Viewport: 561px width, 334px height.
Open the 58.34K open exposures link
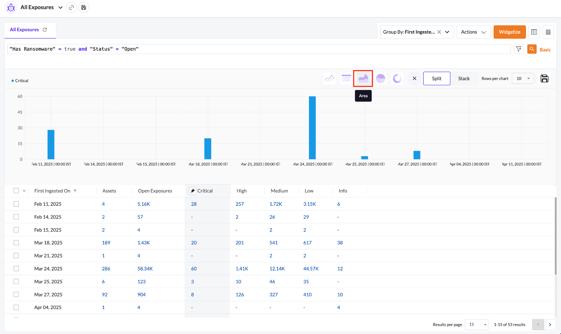145,269
